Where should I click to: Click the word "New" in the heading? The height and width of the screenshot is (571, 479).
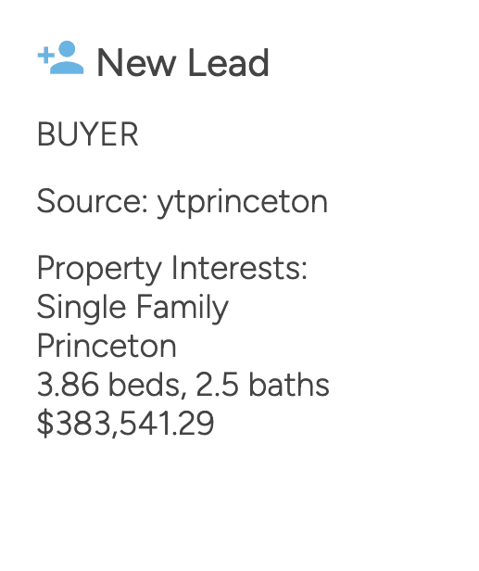(x=136, y=63)
